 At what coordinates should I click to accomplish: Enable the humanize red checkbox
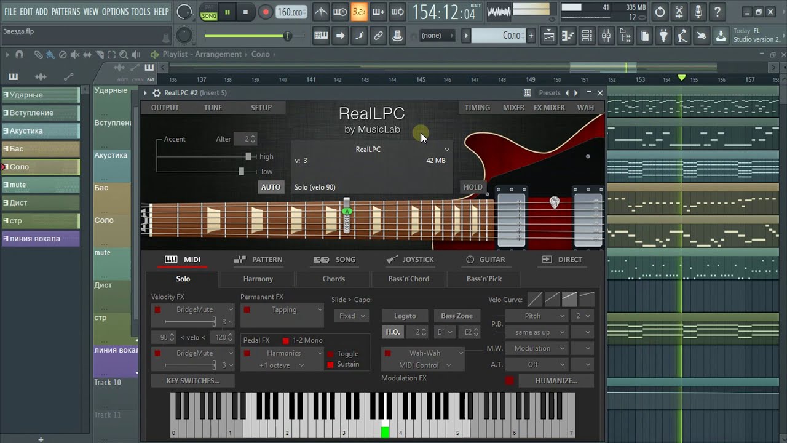[x=510, y=381]
